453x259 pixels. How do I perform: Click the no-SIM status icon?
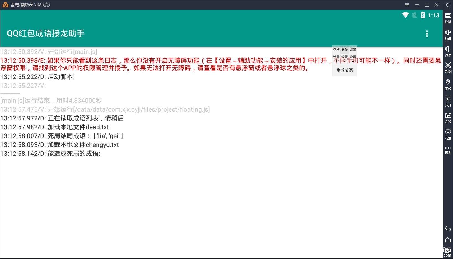point(414,15)
